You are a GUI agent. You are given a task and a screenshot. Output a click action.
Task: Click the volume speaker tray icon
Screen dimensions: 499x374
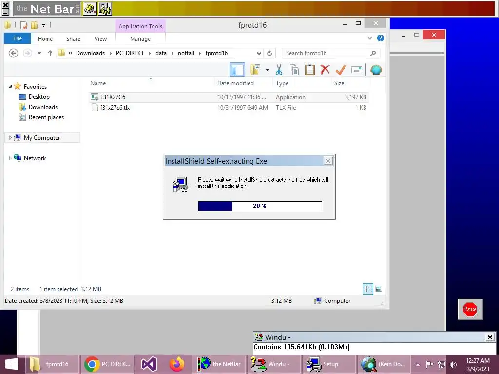click(x=453, y=364)
